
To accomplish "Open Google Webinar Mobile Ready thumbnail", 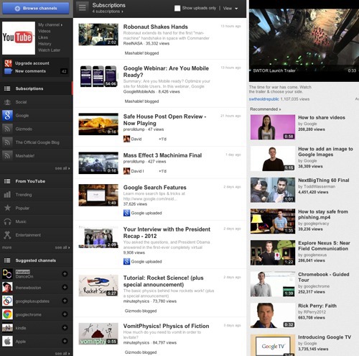I will pyautogui.click(x=98, y=76).
